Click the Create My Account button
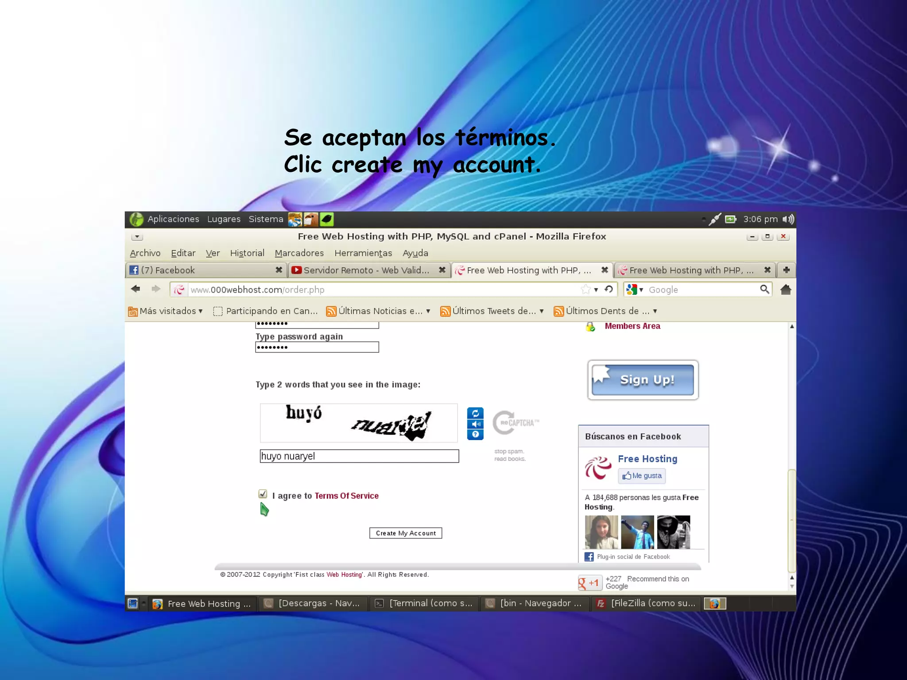This screenshot has width=907, height=680. pyautogui.click(x=406, y=533)
